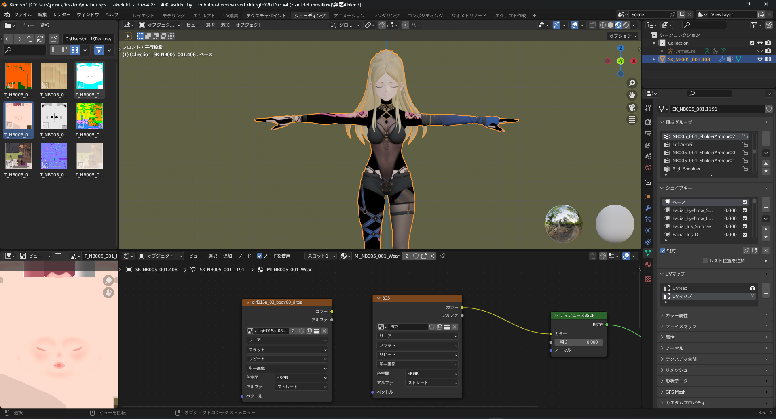Unlink the MI_NB005_001_Wear material
The height and width of the screenshot is (419, 776).
432,256
